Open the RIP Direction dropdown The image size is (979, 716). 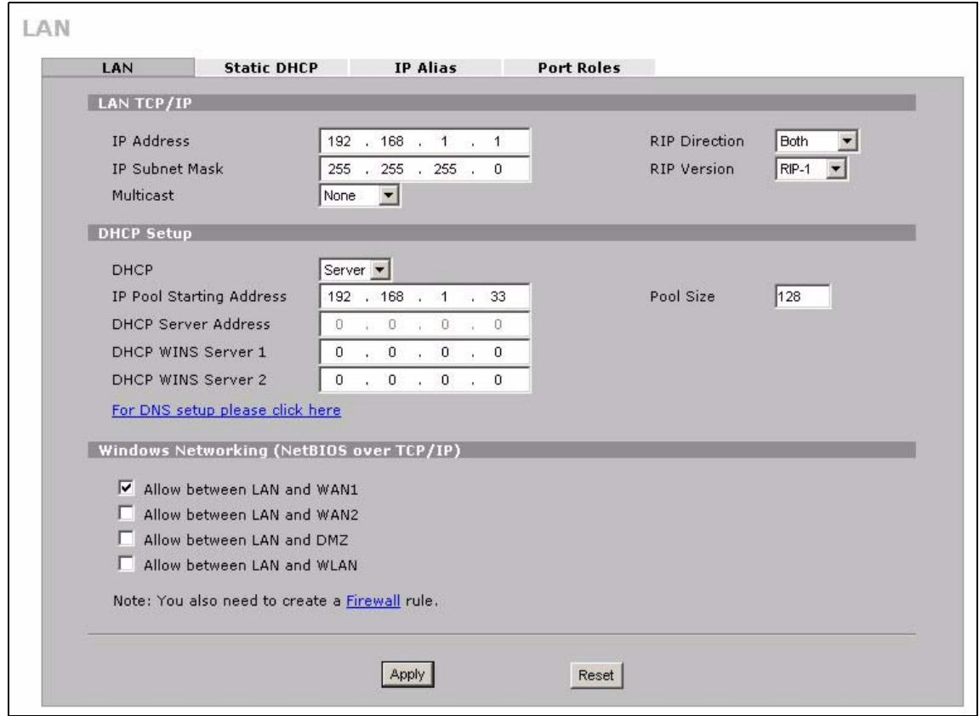coord(817,141)
